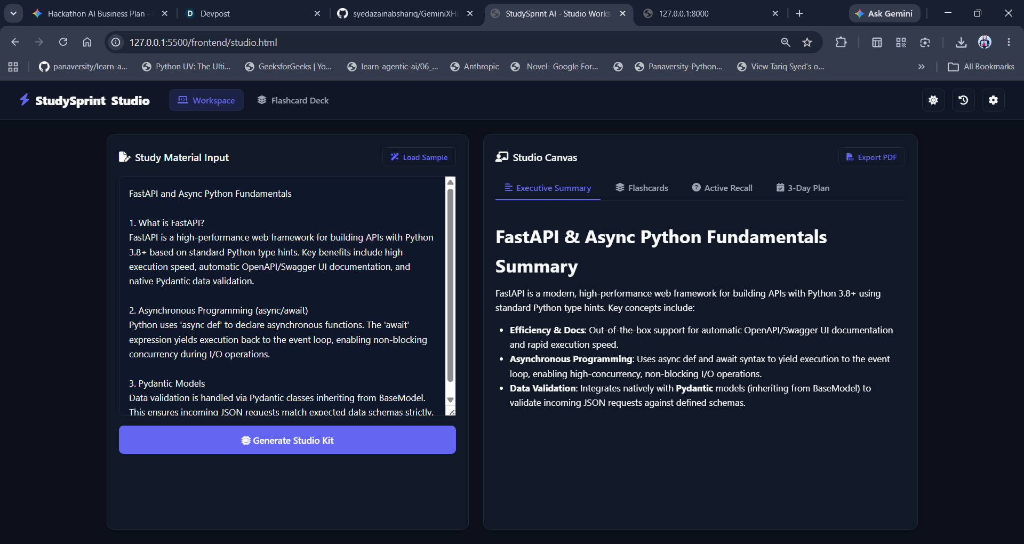The width and height of the screenshot is (1024, 544).
Task: Click the Export PDF button
Action: 871,157
